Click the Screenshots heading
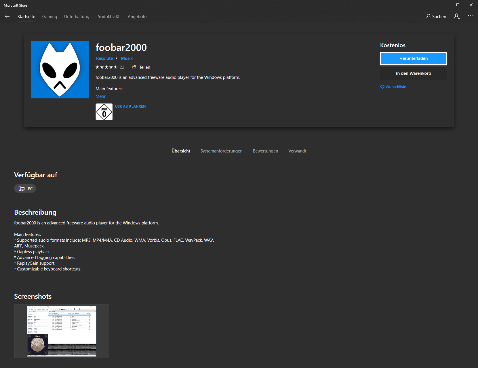 click(x=33, y=296)
